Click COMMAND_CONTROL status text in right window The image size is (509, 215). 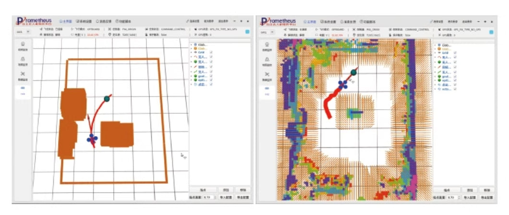417,29
